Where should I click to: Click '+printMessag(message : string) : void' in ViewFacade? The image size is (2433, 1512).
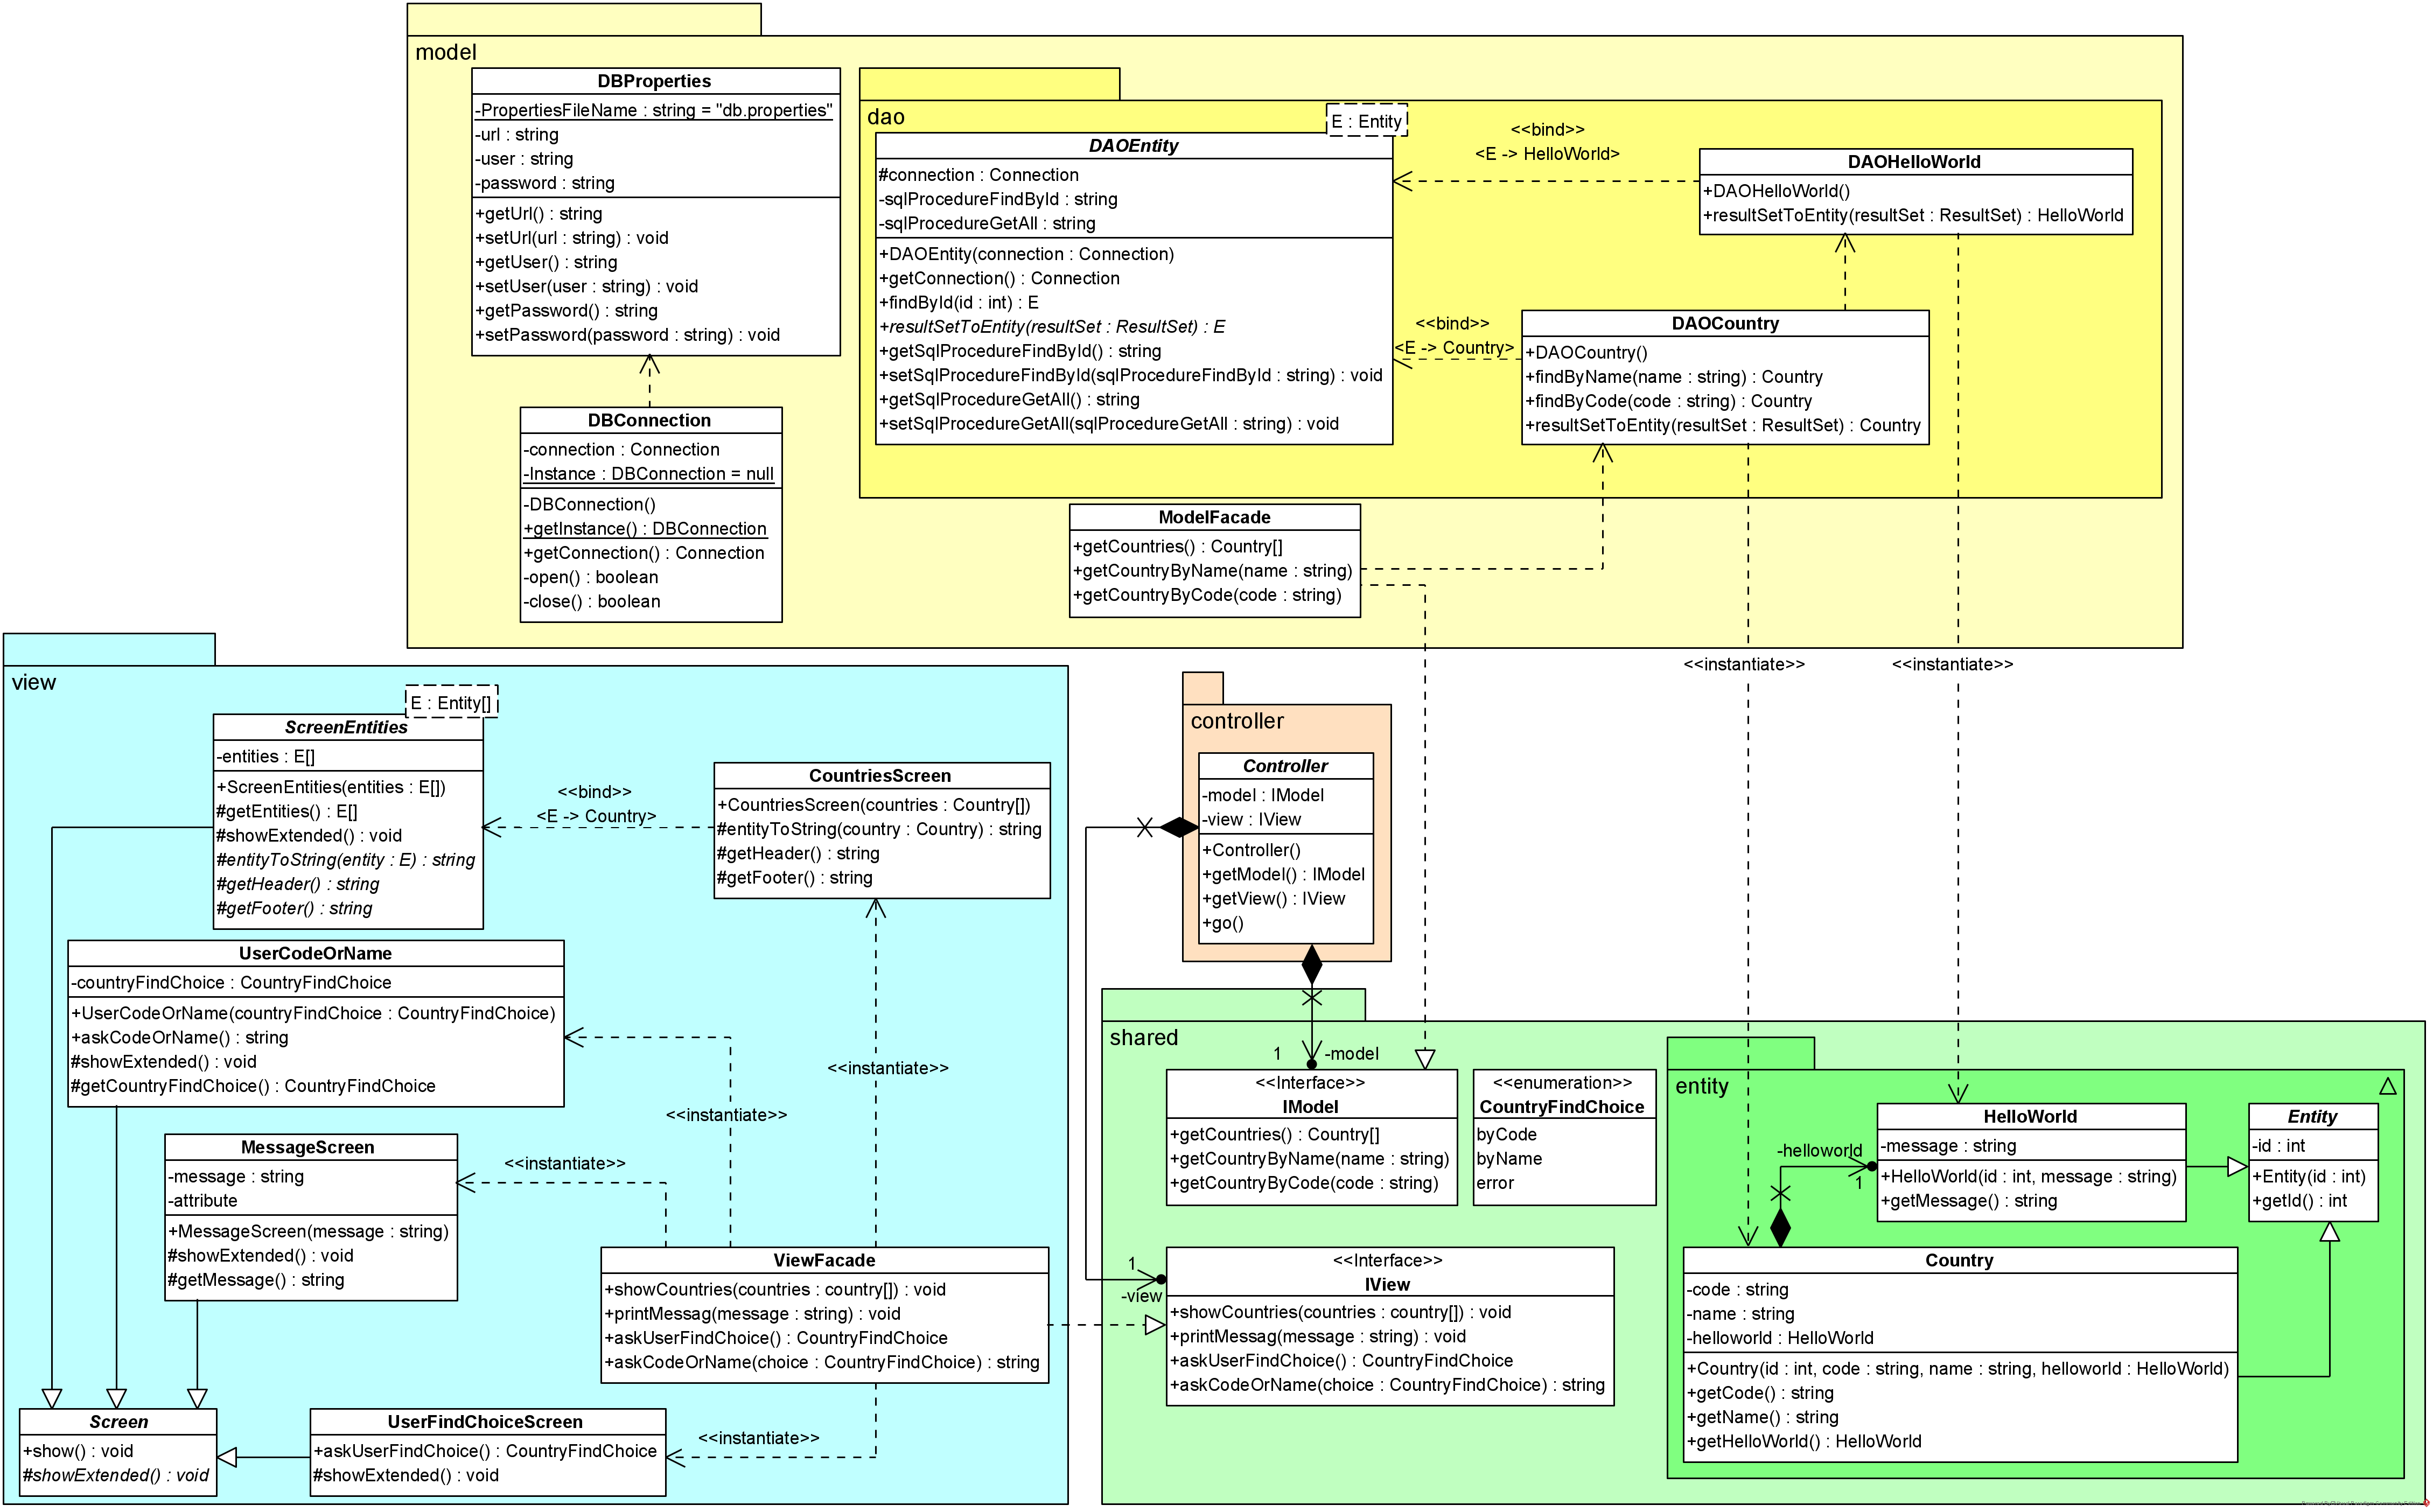tap(752, 1314)
